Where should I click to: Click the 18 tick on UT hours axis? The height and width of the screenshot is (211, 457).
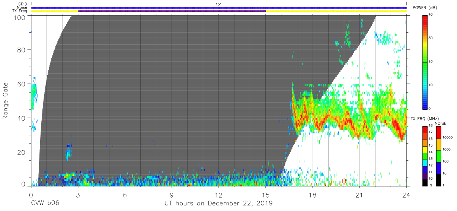tap(313, 194)
